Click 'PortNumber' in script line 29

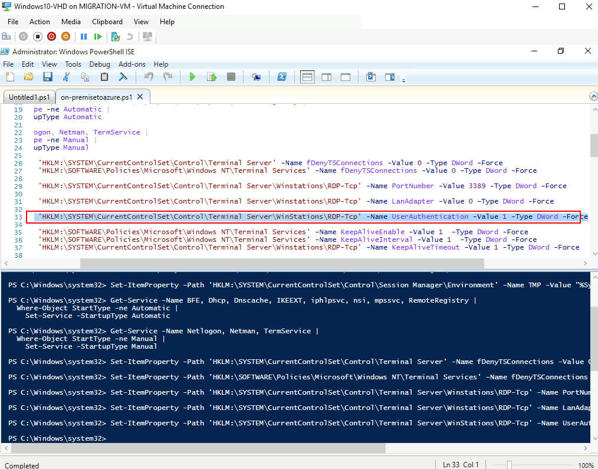coord(413,186)
